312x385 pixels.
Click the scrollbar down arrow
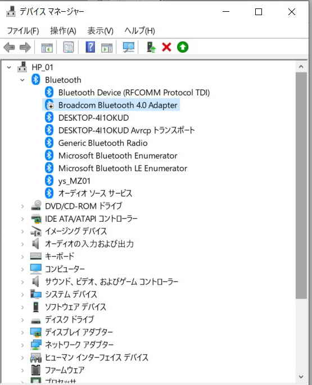(x=301, y=377)
